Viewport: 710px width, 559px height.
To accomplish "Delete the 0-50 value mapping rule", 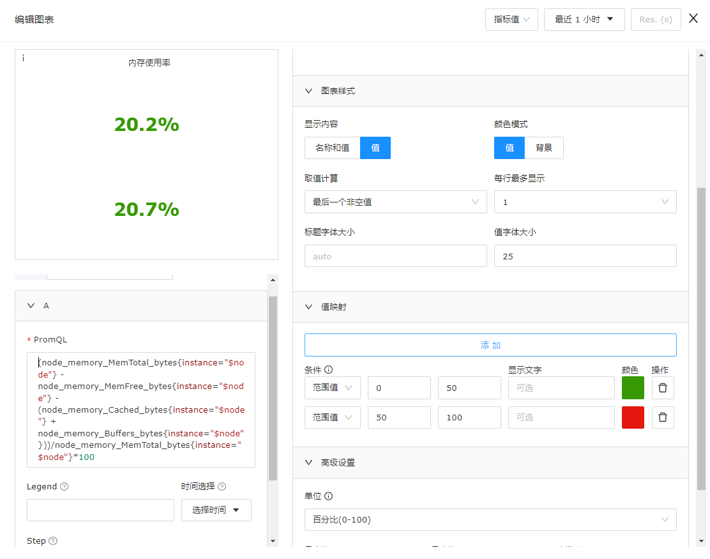I will [663, 387].
